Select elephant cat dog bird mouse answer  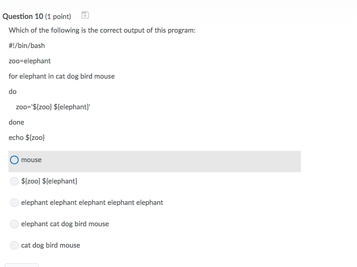tap(14, 224)
